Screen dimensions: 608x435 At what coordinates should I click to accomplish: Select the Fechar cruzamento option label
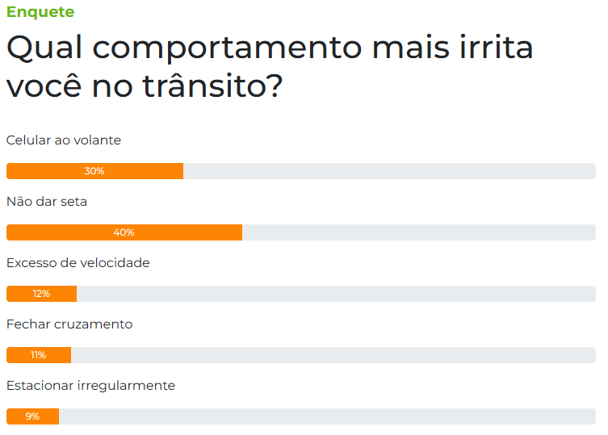(69, 324)
